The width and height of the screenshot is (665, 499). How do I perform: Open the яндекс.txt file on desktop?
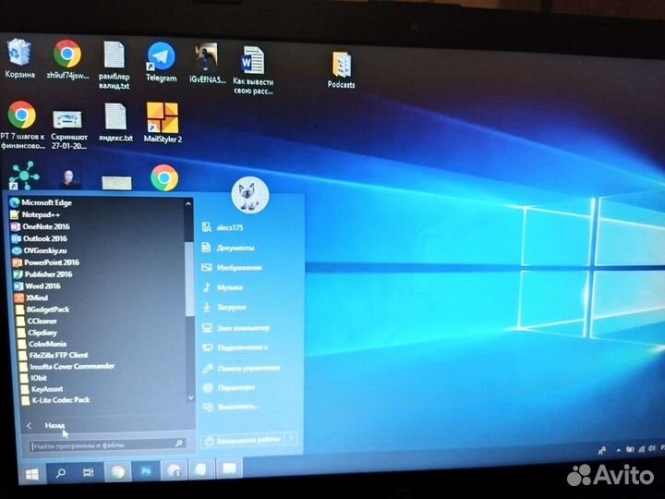click(x=115, y=122)
